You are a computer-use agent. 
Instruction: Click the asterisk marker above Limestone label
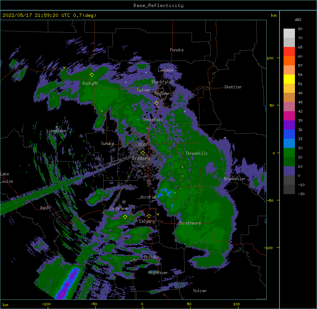(x=57, y=127)
